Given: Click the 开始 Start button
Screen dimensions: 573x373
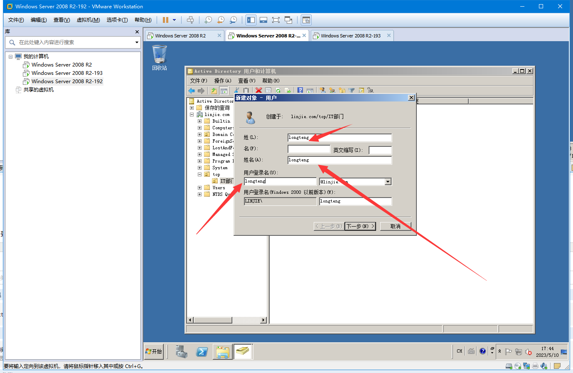Looking at the screenshot, I should pos(154,351).
